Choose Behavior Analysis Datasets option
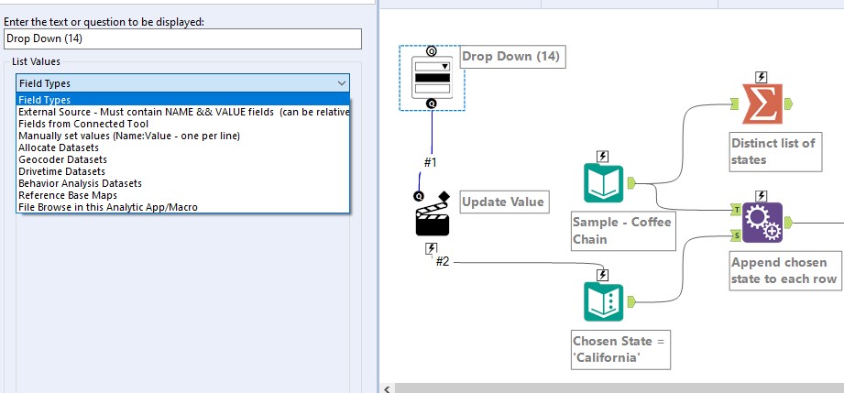The image size is (844, 393). coord(183,183)
